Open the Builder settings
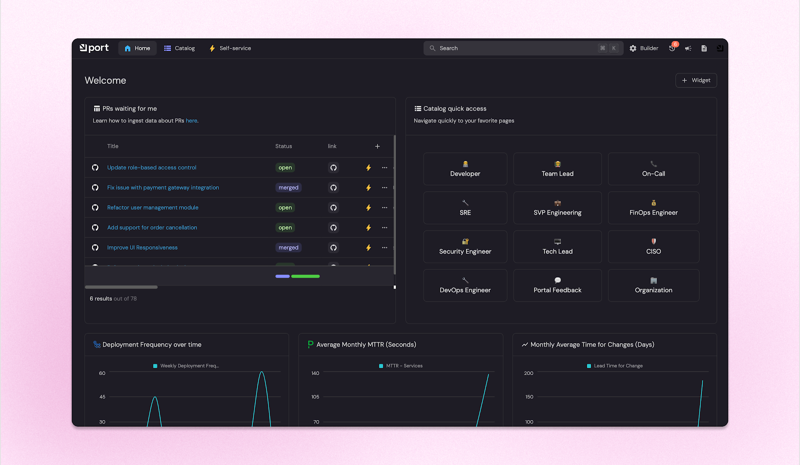The height and width of the screenshot is (465, 800). [644, 48]
